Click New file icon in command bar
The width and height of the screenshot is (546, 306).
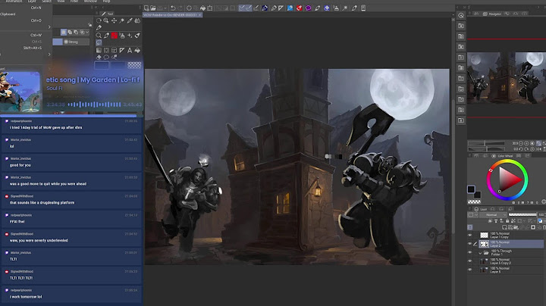146,8
